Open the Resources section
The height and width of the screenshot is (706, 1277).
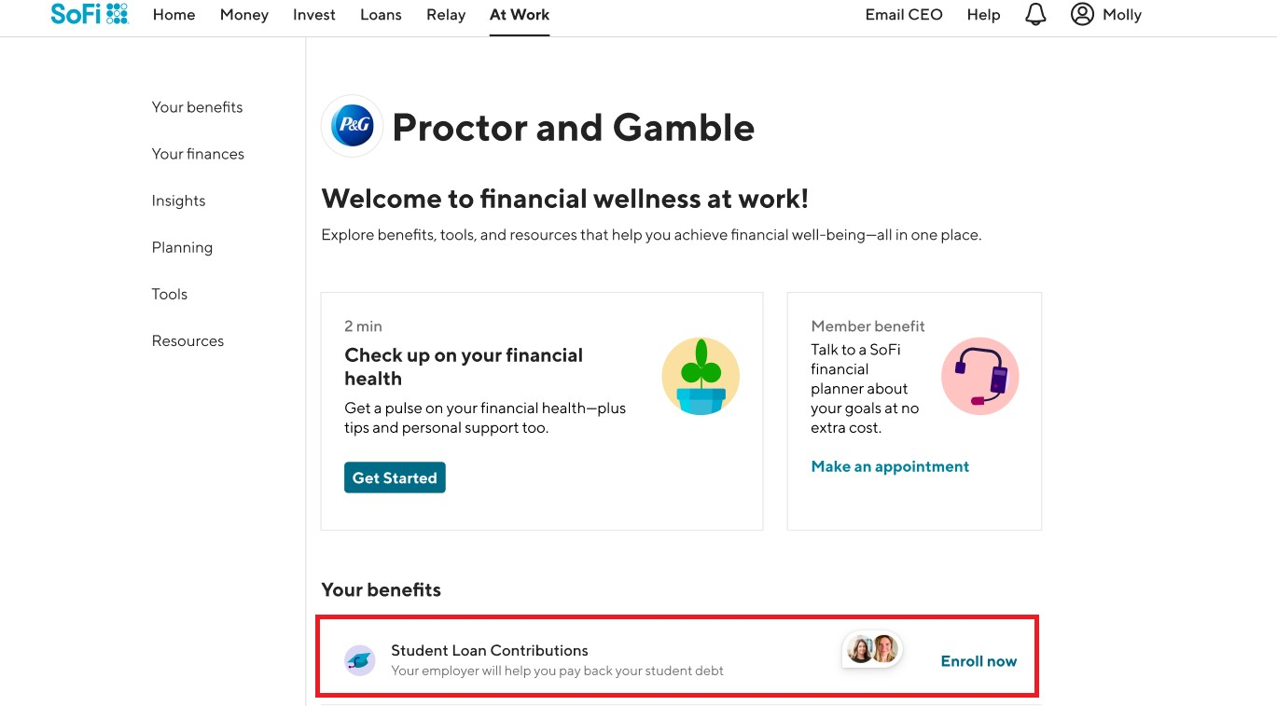tap(187, 340)
